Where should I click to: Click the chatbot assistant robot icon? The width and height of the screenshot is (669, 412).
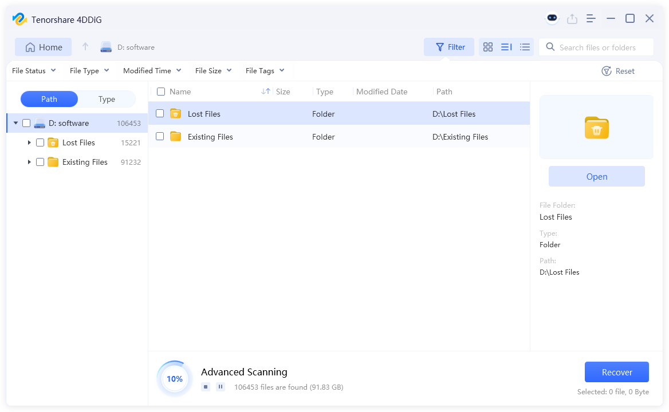click(552, 18)
